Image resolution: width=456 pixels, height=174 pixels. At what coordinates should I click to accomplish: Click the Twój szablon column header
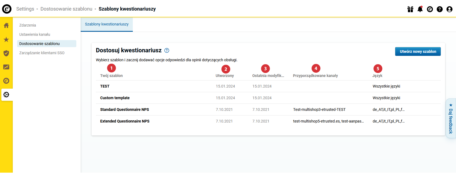tap(111, 76)
